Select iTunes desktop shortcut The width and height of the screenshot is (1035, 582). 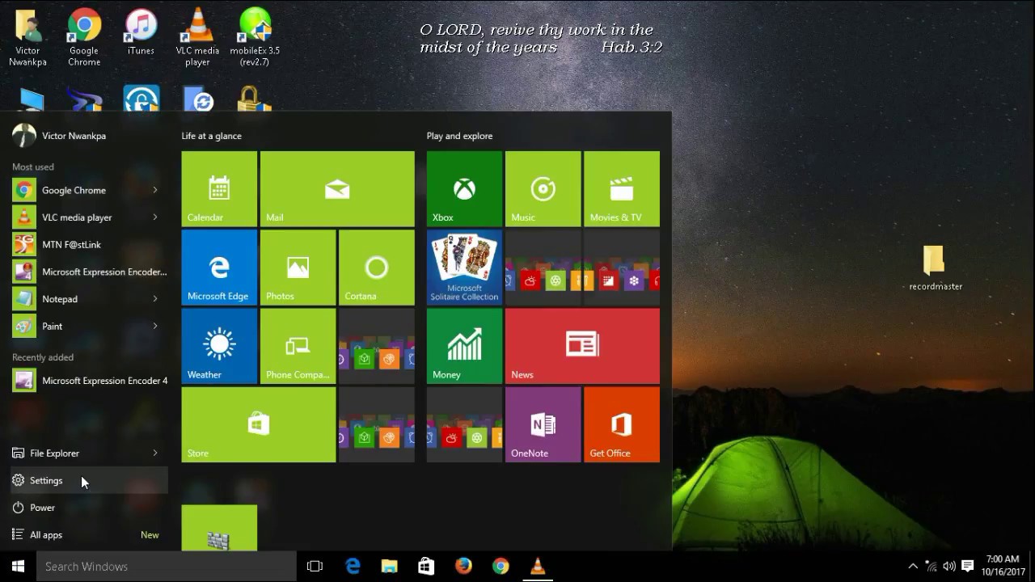tap(141, 32)
